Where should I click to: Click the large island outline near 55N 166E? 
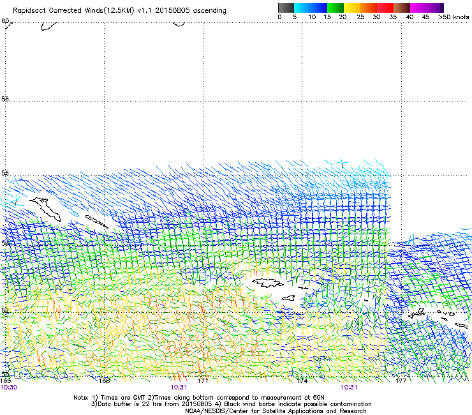pyautogui.click(x=46, y=209)
